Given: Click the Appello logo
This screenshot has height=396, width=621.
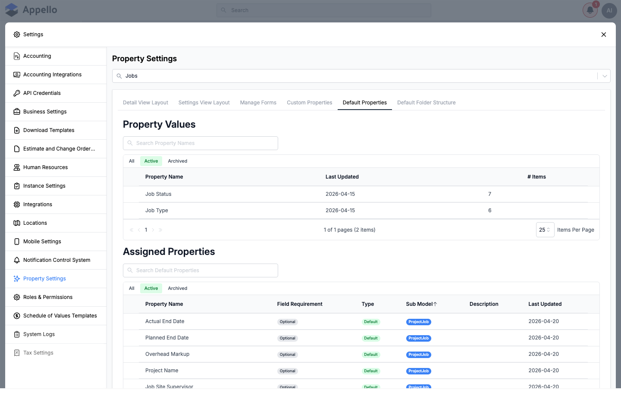Looking at the screenshot, I should coord(31,10).
